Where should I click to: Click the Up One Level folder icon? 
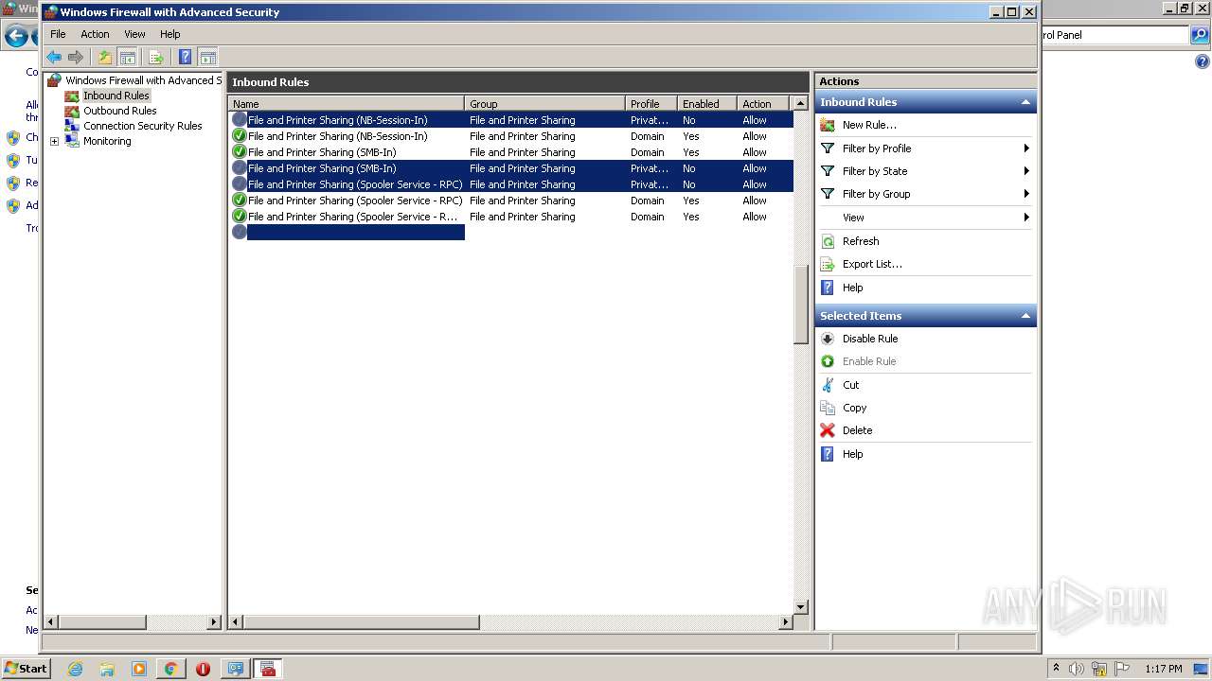pos(105,58)
